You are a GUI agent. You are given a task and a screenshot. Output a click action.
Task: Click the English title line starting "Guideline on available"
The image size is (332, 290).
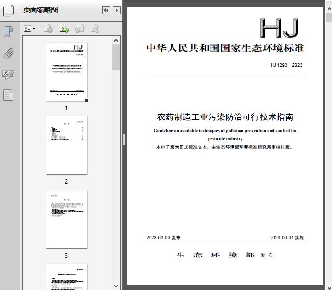tap(225, 131)
